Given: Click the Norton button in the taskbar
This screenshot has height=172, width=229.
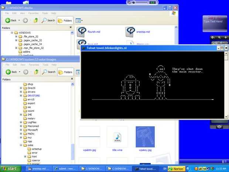Looking at the screenshot, I should pos(177,169).
